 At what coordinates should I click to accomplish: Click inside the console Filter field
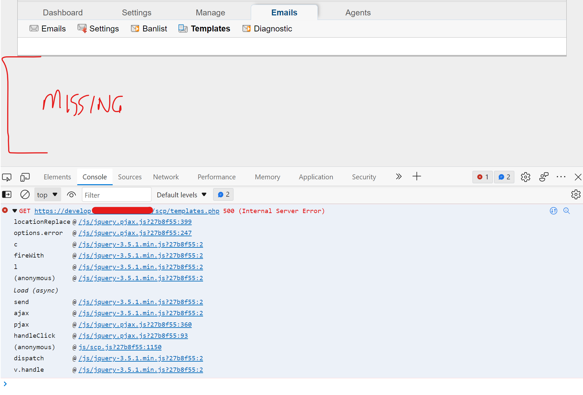(x=116, y=195)
